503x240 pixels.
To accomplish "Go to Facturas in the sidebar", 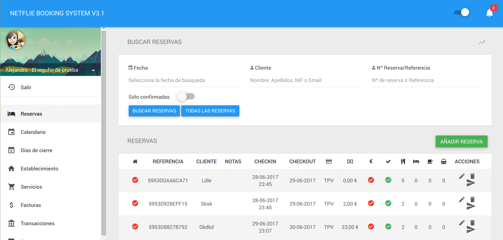I will pyautogui.click(x=31, y=205).
